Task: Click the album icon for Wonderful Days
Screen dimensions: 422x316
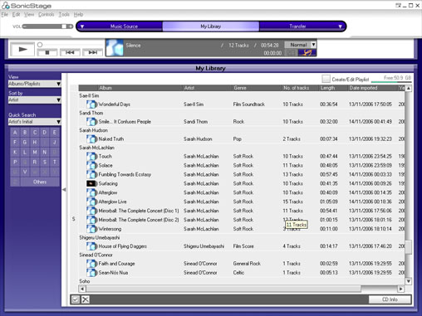Action: 91,105
